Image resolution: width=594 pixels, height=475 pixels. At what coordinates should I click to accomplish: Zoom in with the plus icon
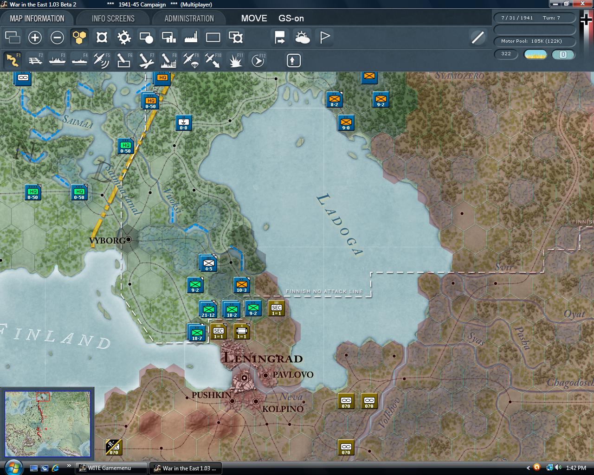(x=35, y=37)
